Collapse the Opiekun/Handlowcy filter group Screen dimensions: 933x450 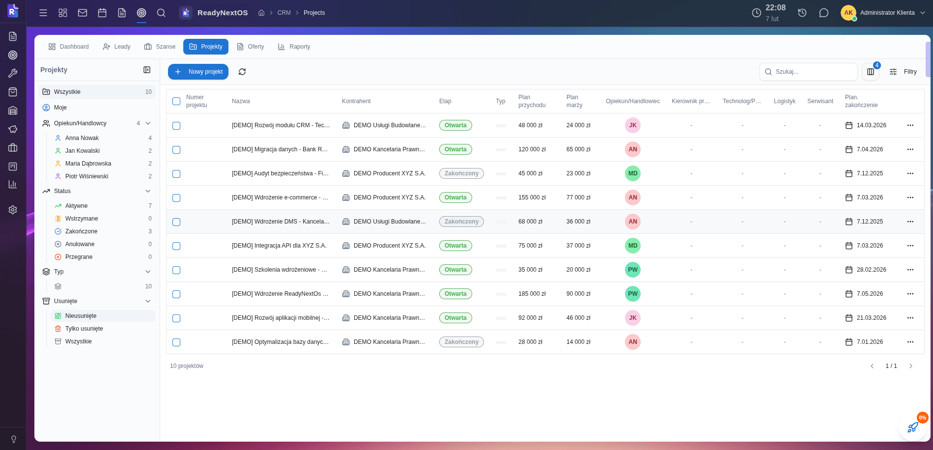click(x=148, y=123)
